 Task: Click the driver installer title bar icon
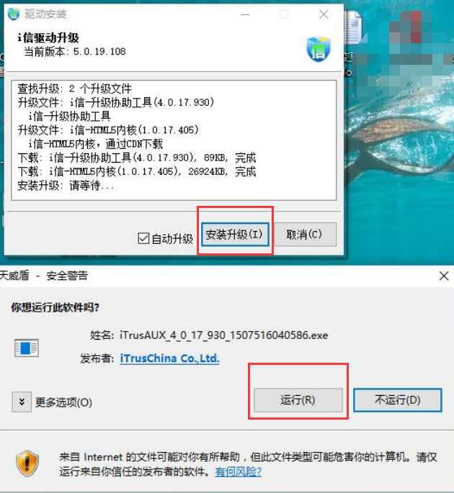[14, 14]
